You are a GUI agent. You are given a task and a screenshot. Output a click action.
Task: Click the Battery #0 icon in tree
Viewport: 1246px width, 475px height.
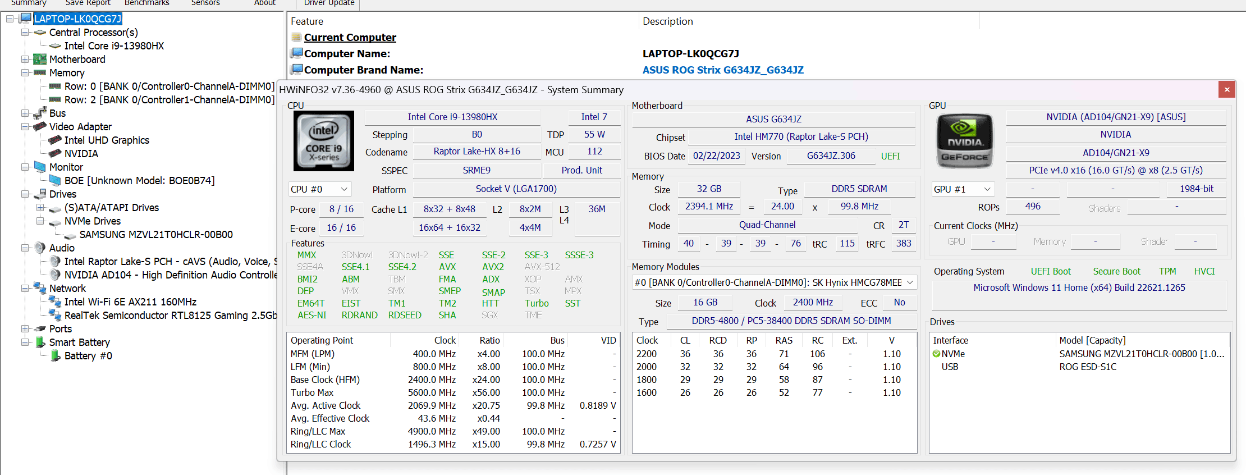(55, 355)
